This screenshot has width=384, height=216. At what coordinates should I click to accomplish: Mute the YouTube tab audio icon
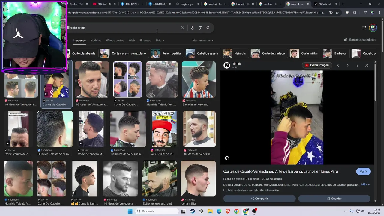coord(110,4)
